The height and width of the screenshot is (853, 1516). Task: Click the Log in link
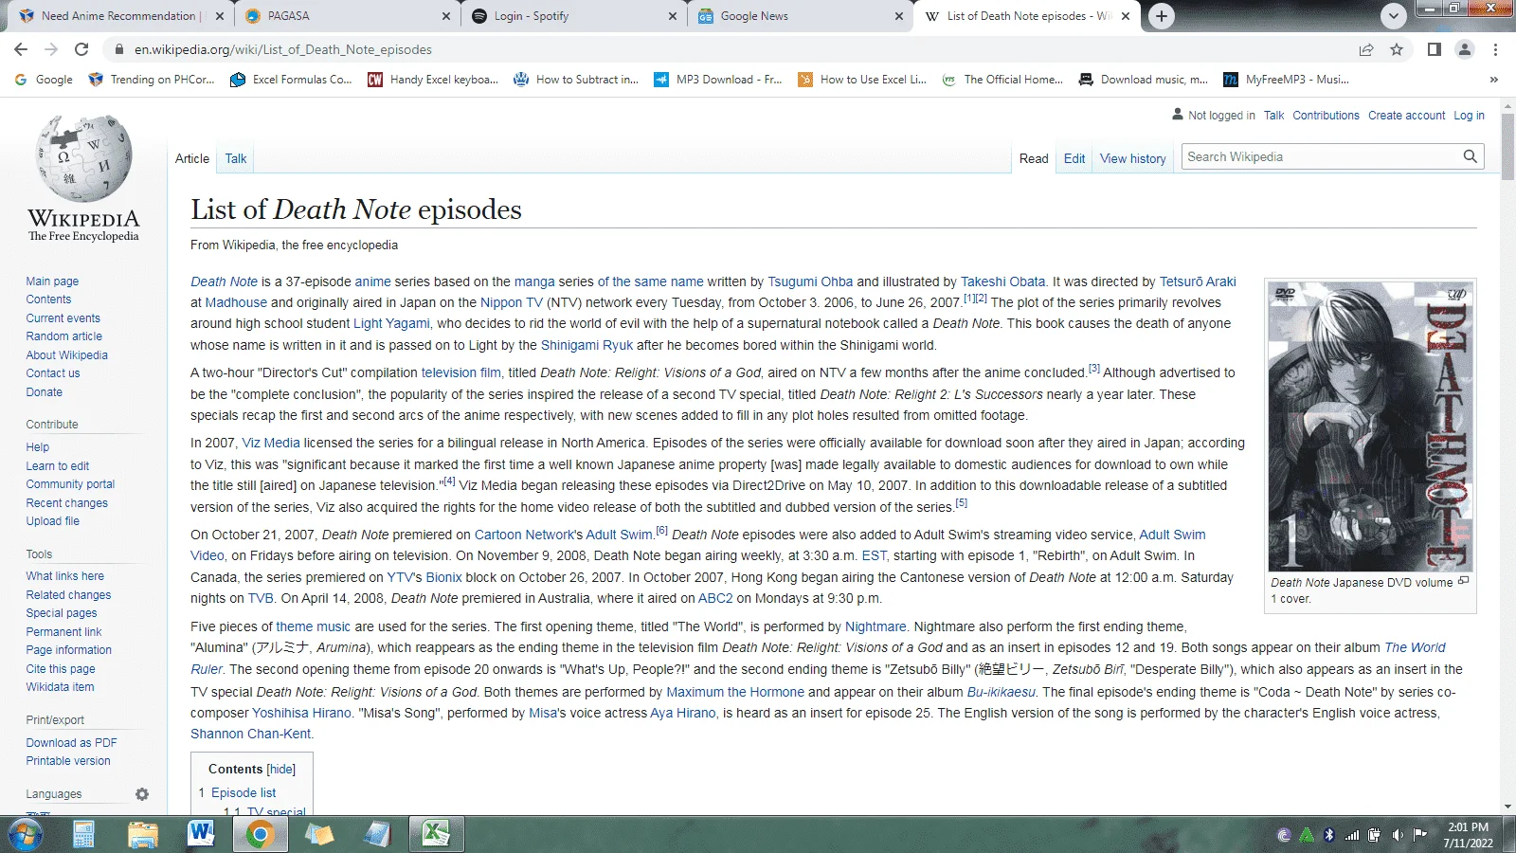point(1469,116)
